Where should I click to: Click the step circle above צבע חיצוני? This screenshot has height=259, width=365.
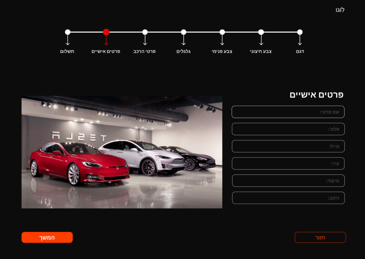tap(261, 32)
